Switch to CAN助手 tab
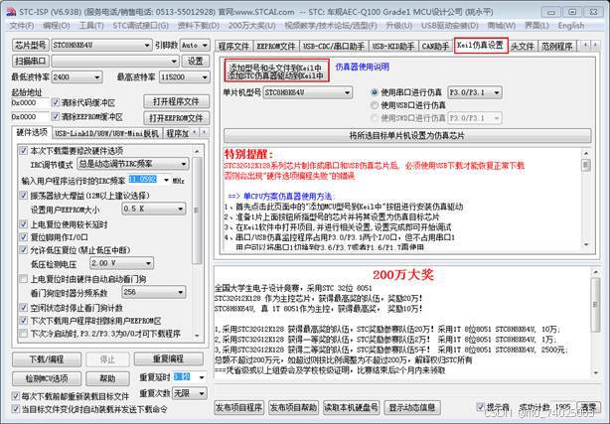Viewport: 610px width, 424px height. (435, 47)
